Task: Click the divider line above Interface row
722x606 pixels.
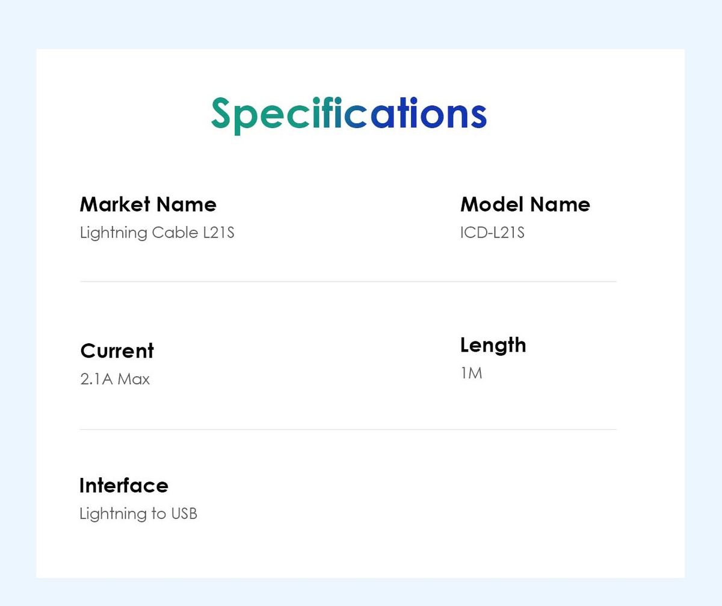Action: tap(348, 429)
